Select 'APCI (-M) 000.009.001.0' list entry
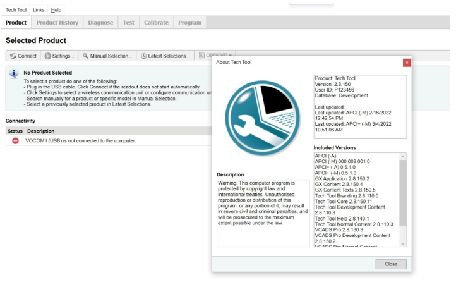Viewport: 456px width, 299px height. 342,161
